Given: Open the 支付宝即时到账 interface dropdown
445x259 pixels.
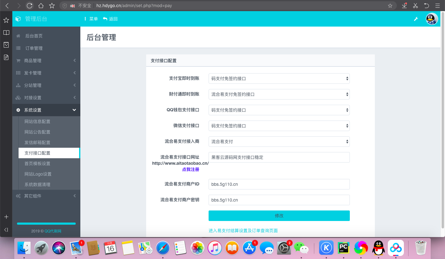Looking at the screenshot, I should 279,79.
